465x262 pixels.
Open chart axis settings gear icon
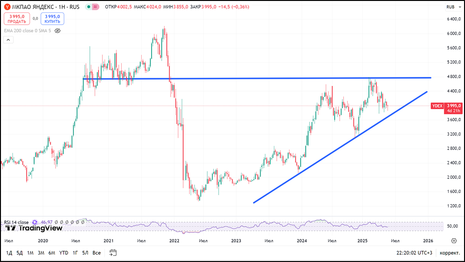coord(454,241)
